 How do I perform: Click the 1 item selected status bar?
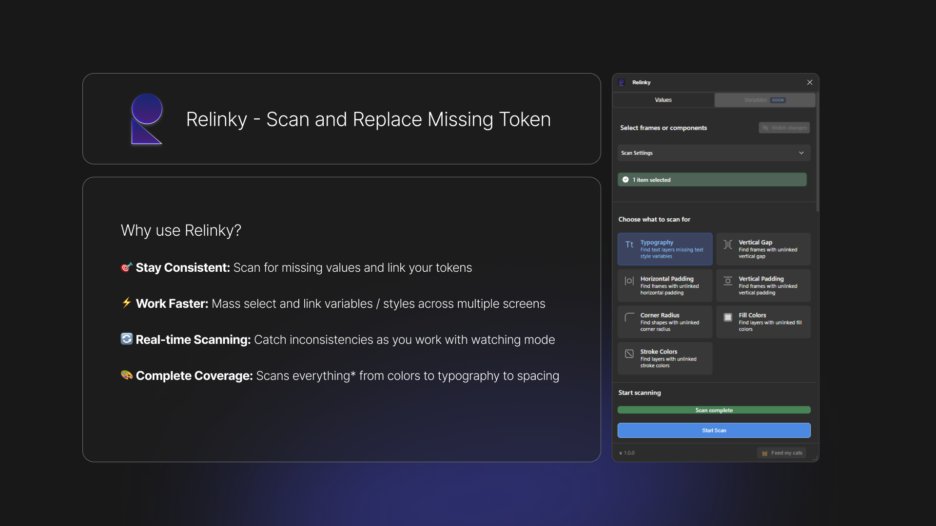tap(712, 180)
